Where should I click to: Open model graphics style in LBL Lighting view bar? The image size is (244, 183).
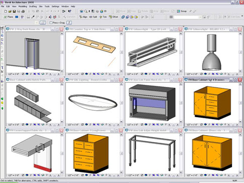87,125
